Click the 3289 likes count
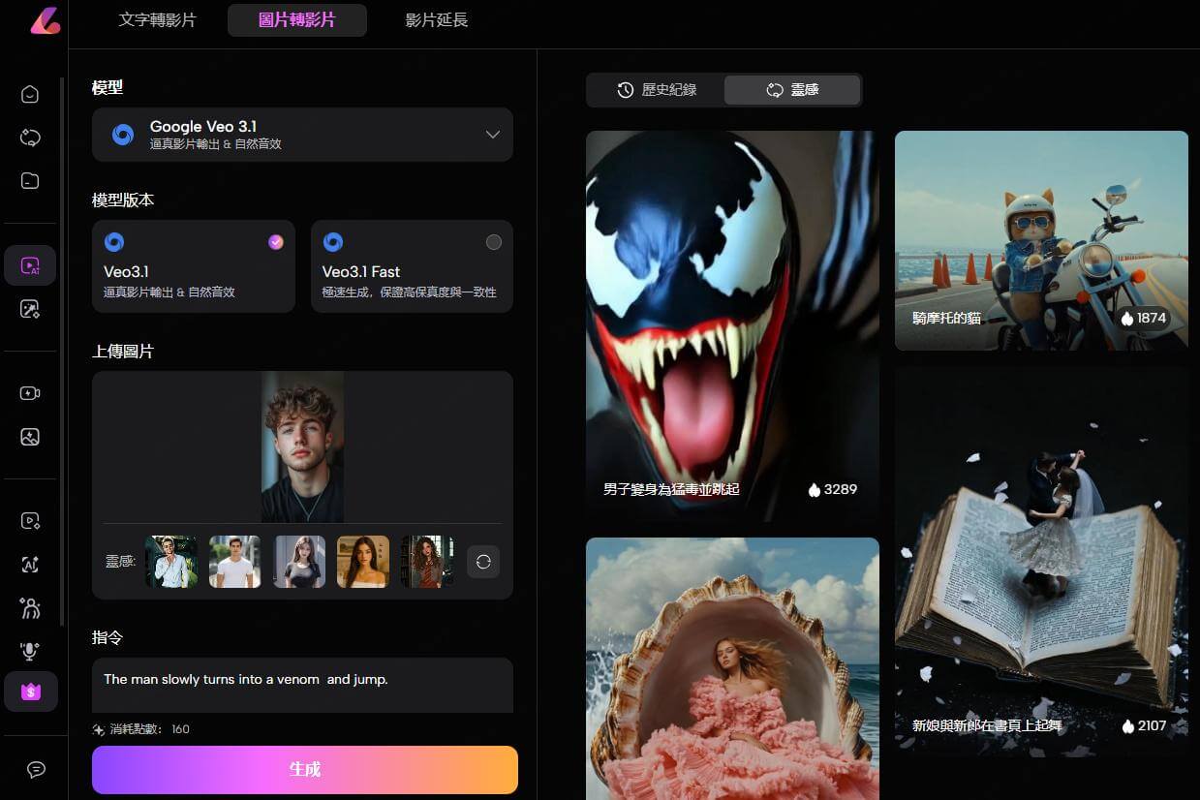1200x800 pixels. [x=841, y=490]
